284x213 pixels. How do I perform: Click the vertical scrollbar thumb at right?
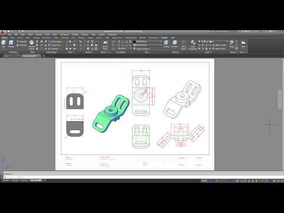[280, 99]
